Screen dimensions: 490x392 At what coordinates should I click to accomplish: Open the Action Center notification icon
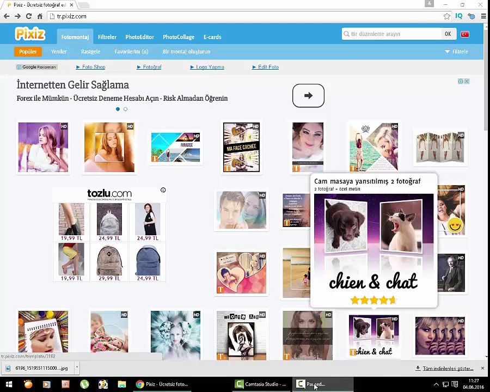point(455,384)
